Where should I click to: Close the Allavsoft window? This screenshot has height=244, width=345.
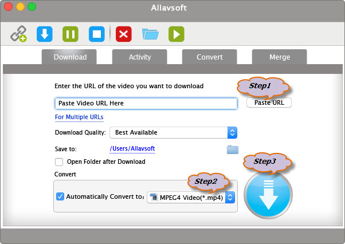[9, 7]
